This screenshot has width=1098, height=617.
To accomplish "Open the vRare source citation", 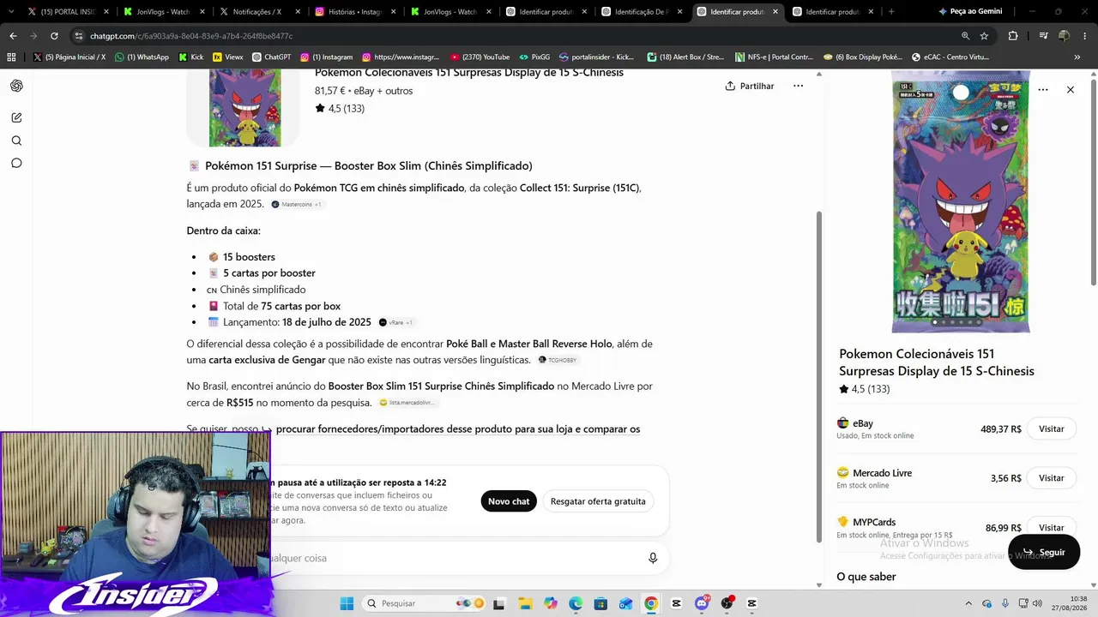I will pyautogui.click(x=395, y=322).
